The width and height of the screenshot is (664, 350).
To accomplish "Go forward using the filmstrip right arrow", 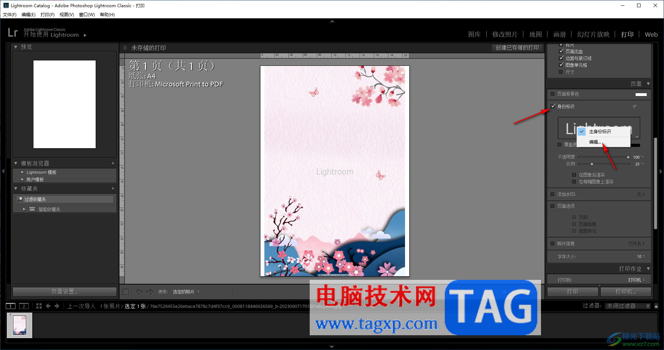I will 57,306.
